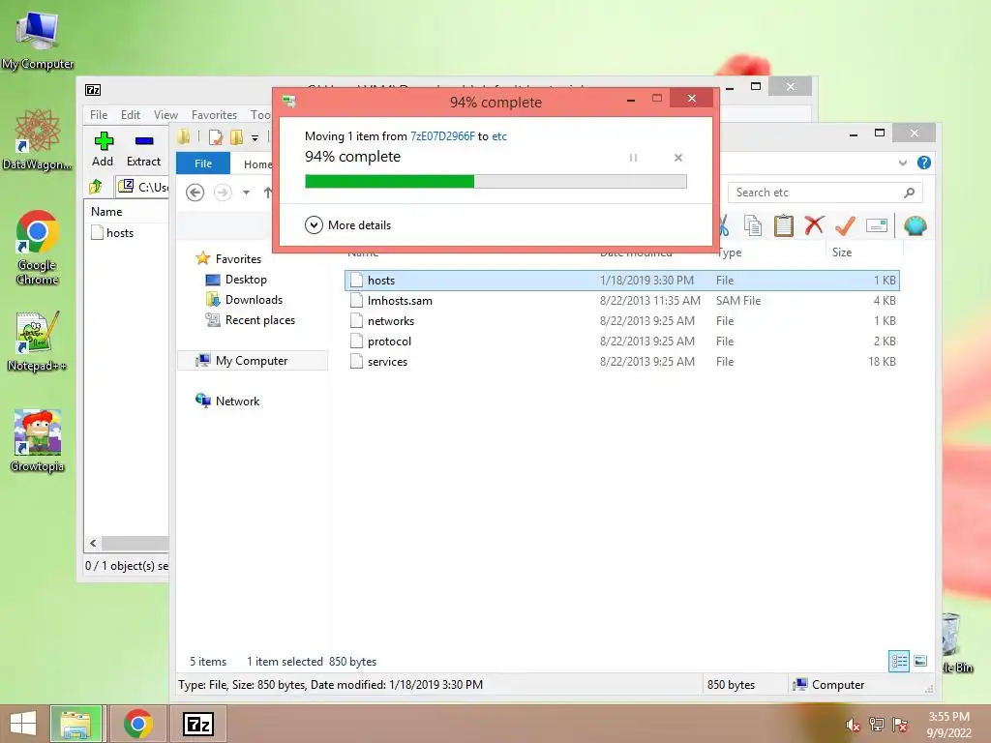Click the Paste clipboard icon in Explorer
The width and height of the screenshot is (991, 743).
(x=783, y=225)
